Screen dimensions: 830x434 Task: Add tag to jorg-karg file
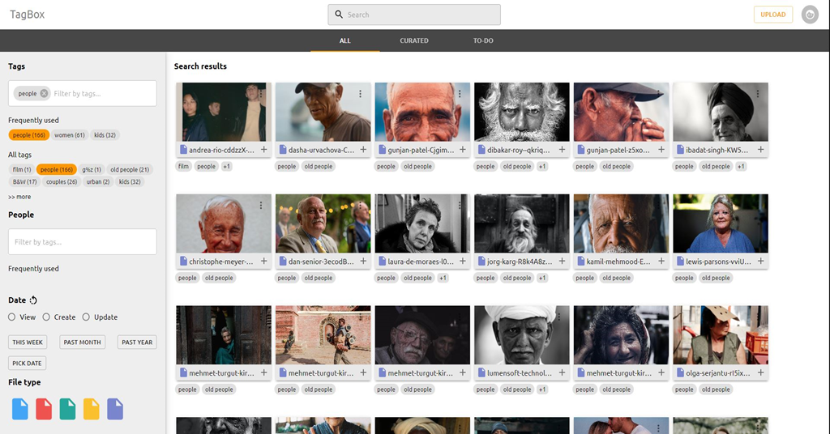click(x=562, y=262)
